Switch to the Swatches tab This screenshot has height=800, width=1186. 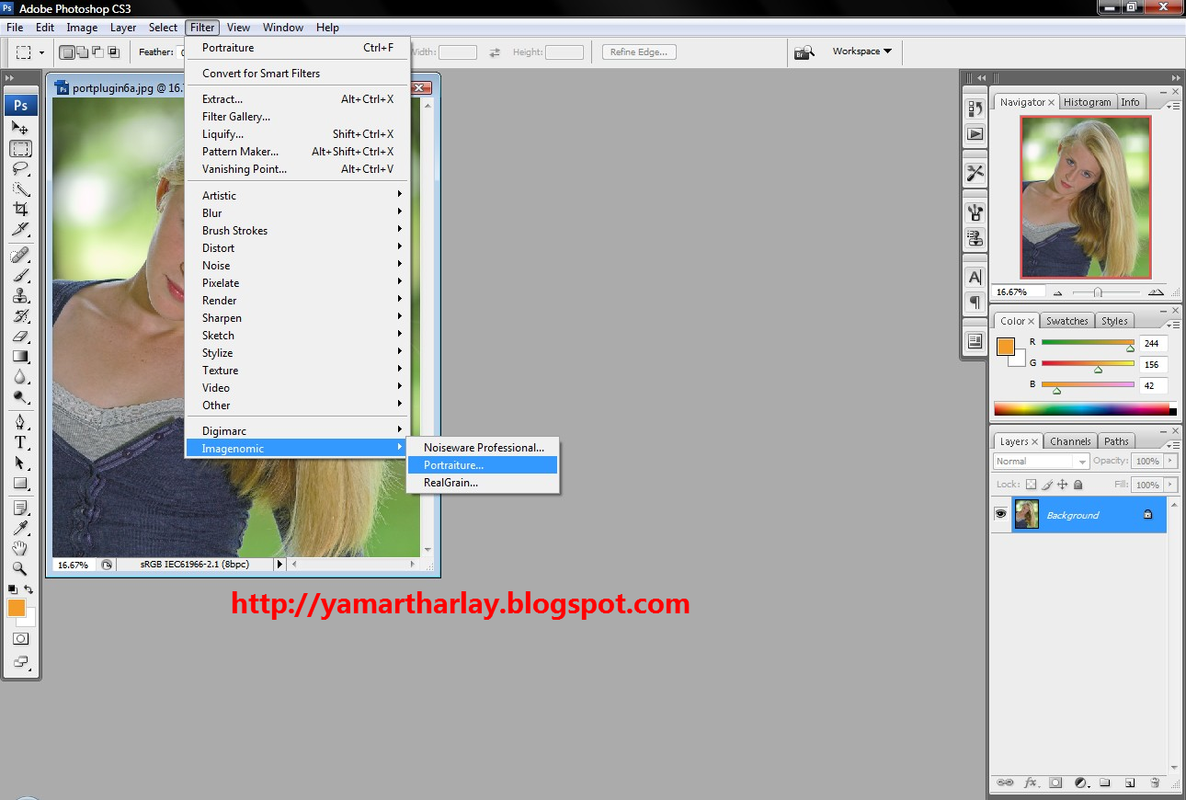point(1066,321)
